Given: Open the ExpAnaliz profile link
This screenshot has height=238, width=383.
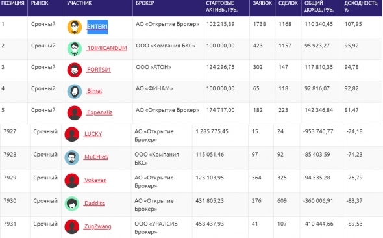Looking at the screenshot, I should tap(99, 112).
